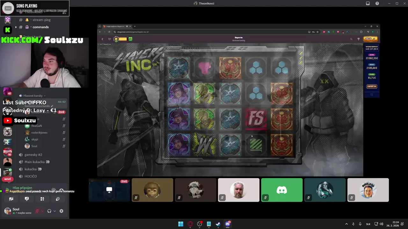Open taskbar volume control
Screen dimensions: 408x229
(x=382, y=224)
